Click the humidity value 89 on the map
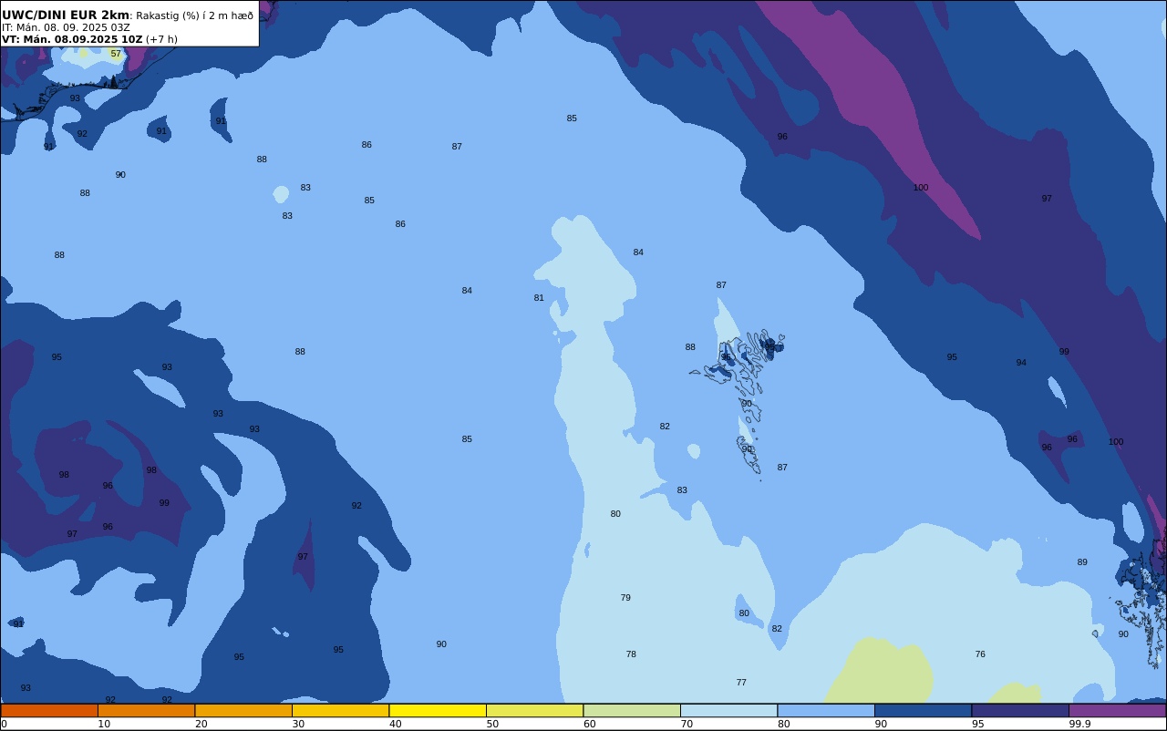This screenshot has height=731, width=1167. 1082,562
